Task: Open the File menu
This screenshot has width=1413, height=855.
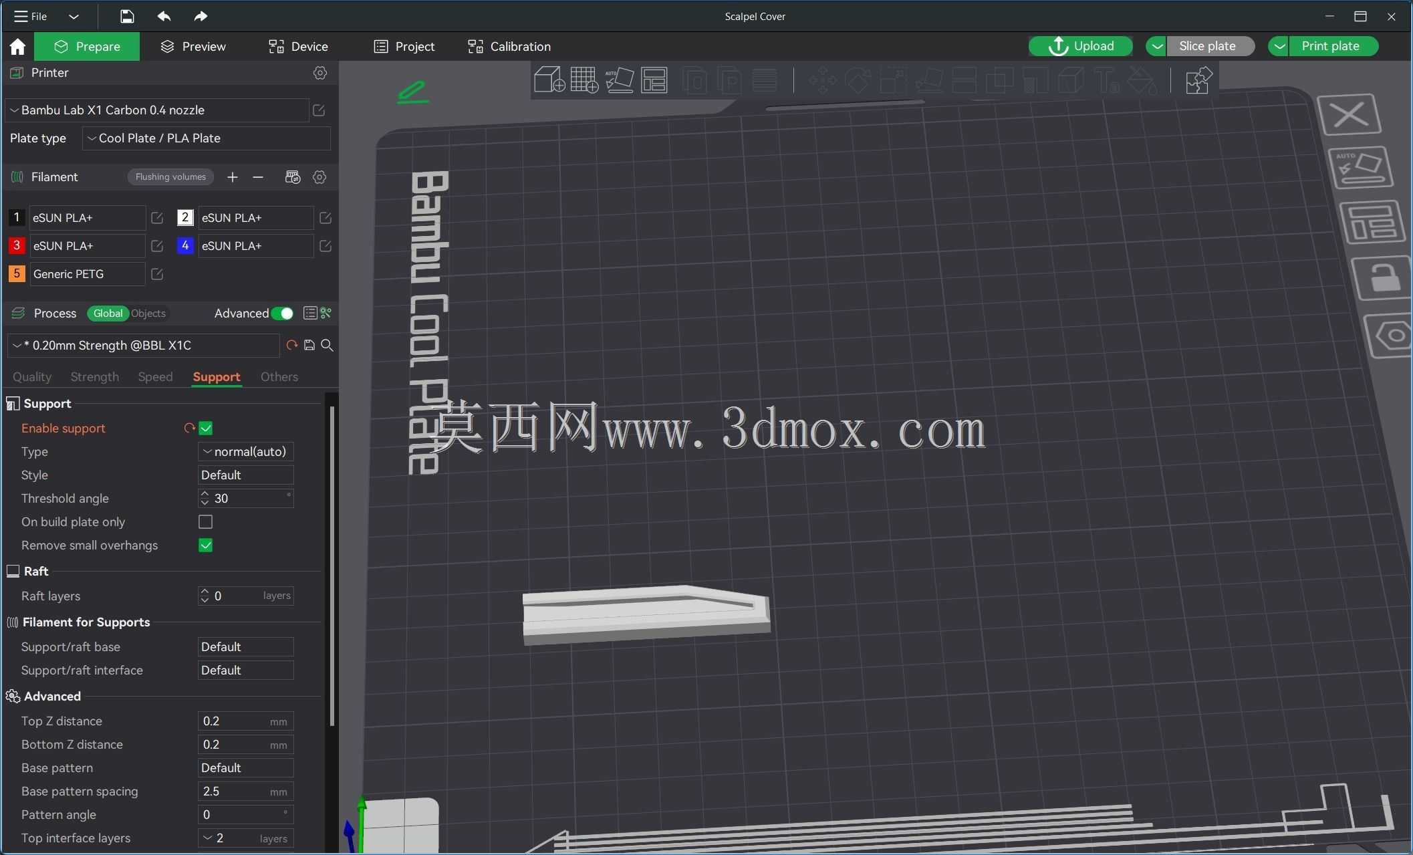Action: [x=31, y=17]
